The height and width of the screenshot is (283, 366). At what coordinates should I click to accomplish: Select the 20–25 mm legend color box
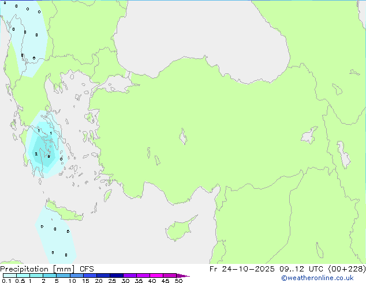tap(103, 275)
